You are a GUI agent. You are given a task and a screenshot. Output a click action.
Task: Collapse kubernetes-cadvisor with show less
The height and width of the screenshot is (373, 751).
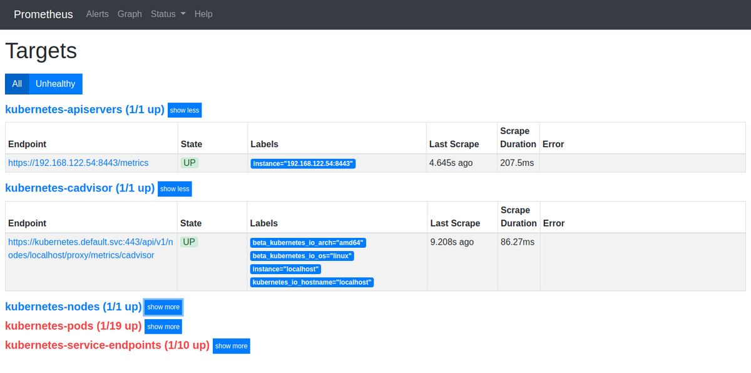click(x=175, y=189)
